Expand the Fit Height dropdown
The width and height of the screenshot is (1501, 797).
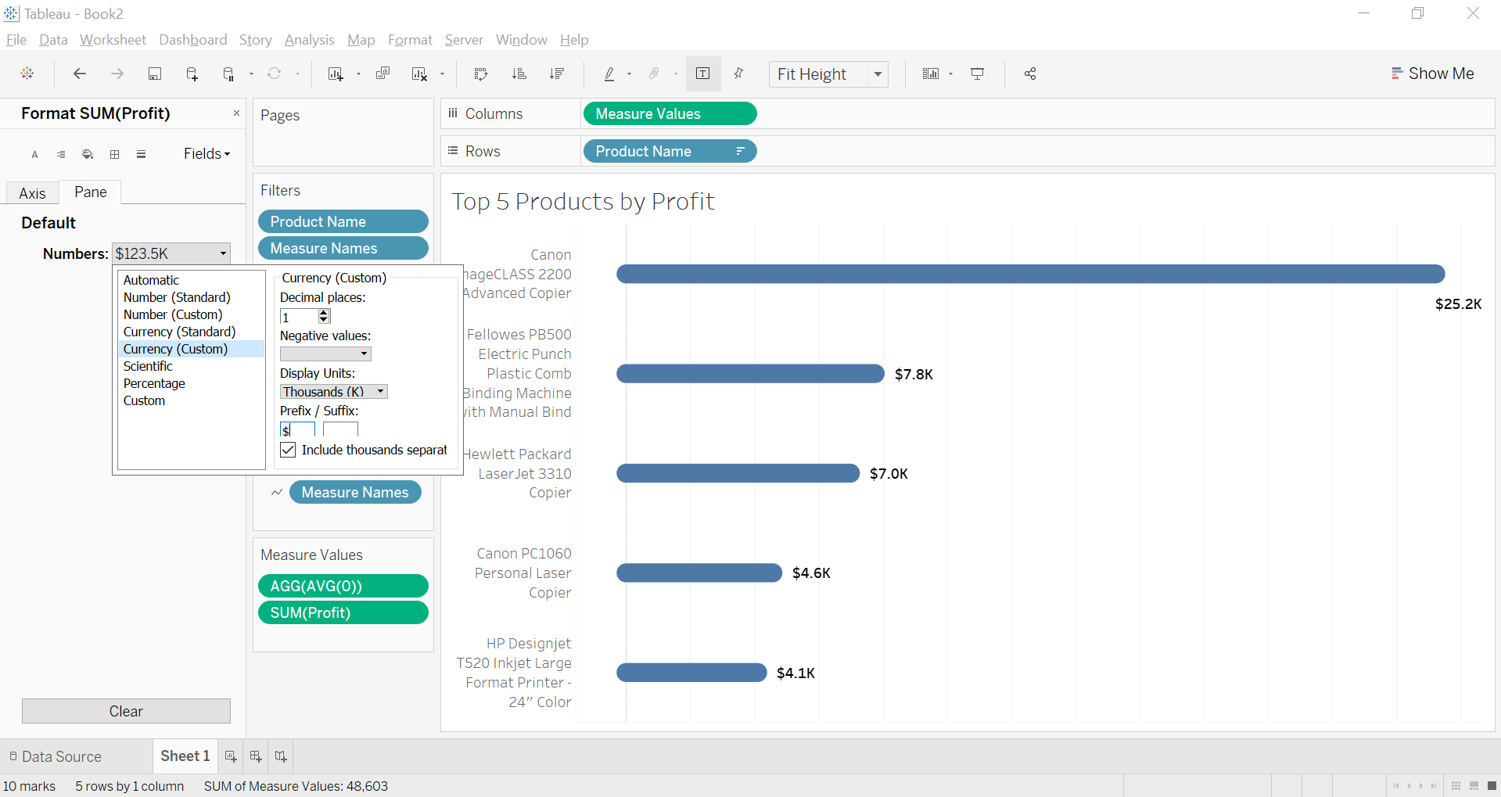(878, 74)
